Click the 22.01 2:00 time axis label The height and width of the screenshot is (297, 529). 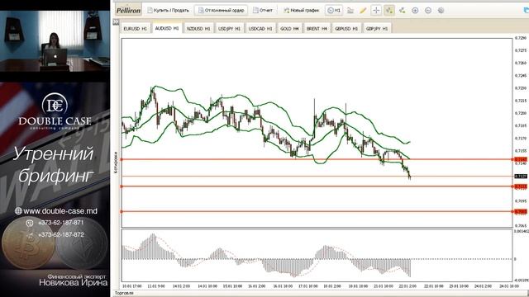point(407,286)
